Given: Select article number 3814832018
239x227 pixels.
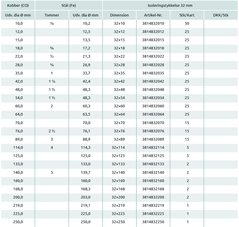Looking at the screenshot, I should point(153,48).
